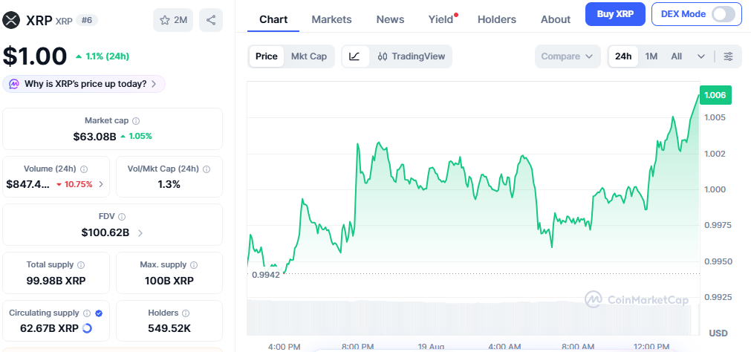
Task: Click the $63.08B market cap value
Action: [x=95, y=137]
